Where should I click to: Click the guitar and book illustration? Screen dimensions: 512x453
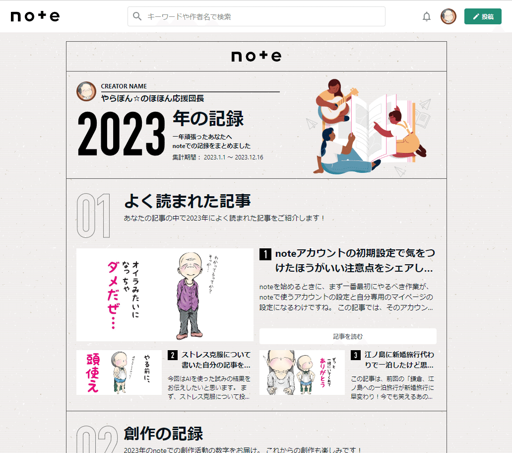(370, 127)
